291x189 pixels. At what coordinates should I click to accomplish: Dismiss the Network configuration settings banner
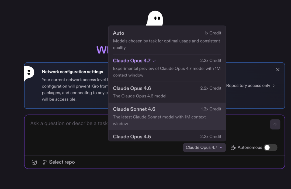[x=278, y=69]
